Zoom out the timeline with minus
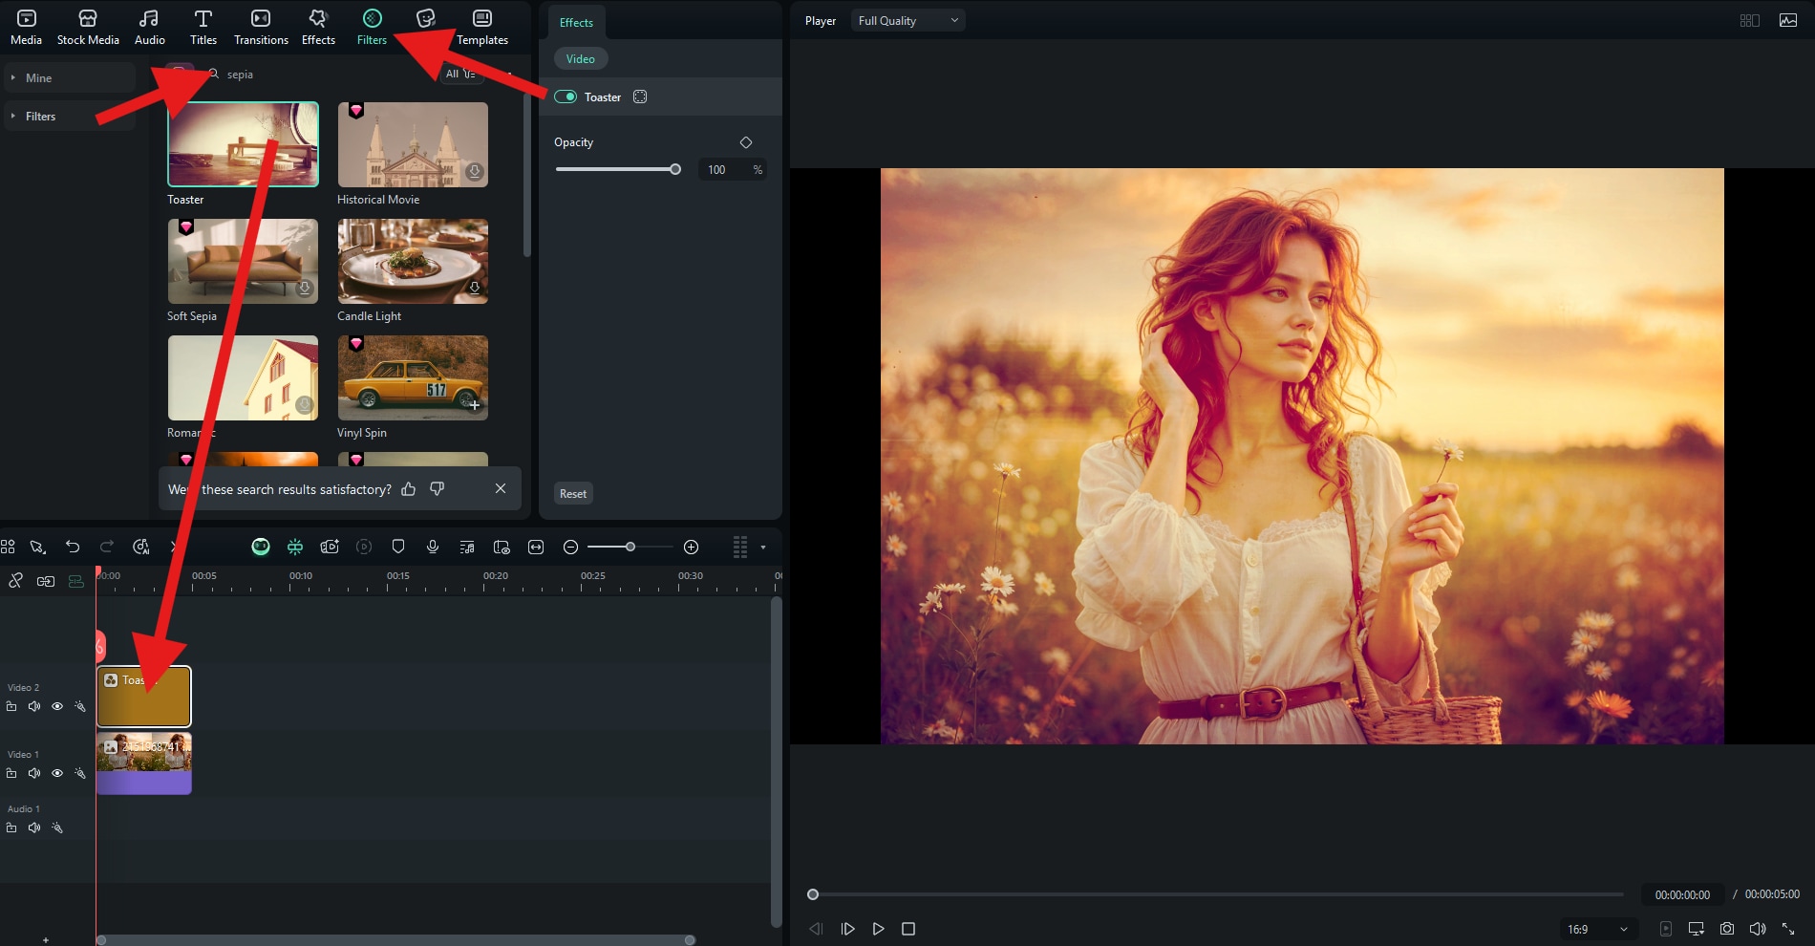Viewport: 1815px width, 946px height. coord(570,547)
